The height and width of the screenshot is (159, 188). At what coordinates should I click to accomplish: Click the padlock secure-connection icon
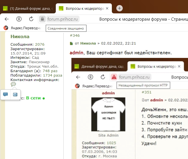tap(42, 19)
